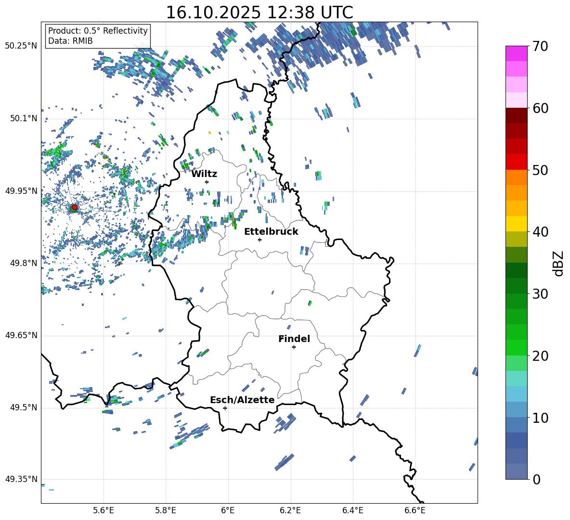Click the yellow colorbar swatch above 40
The height and width of the screenshot is (520, 570).
click(517, 224)
